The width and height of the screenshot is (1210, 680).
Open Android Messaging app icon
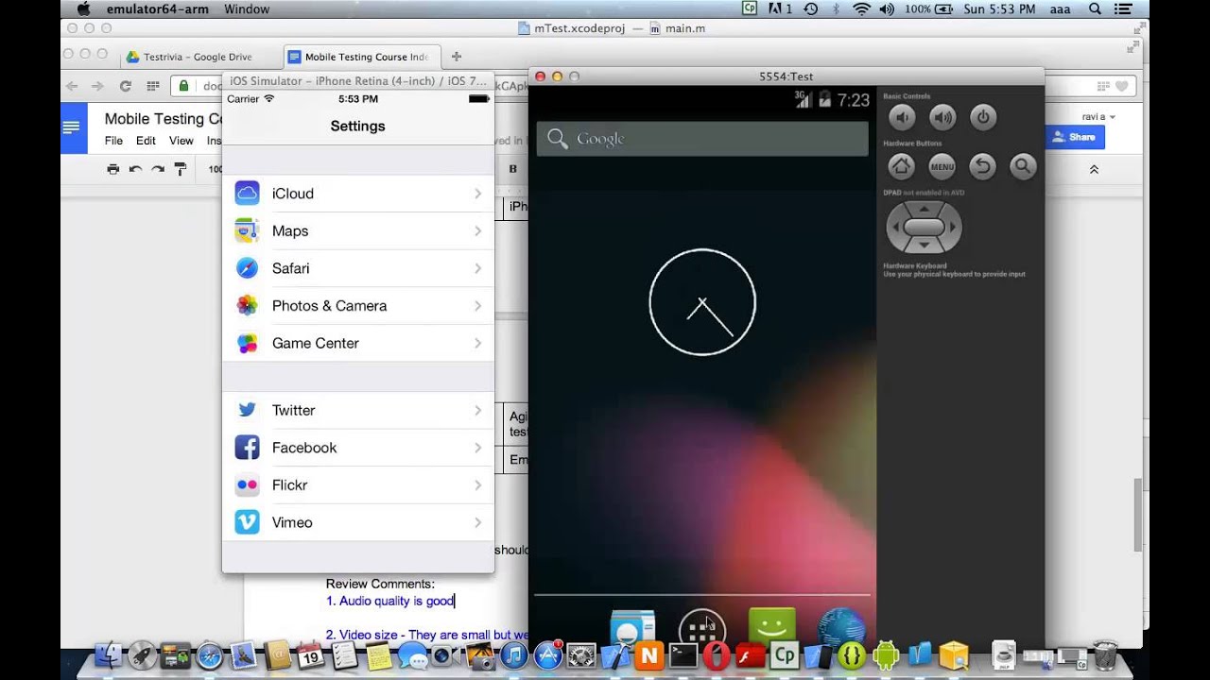coord(772,627)
